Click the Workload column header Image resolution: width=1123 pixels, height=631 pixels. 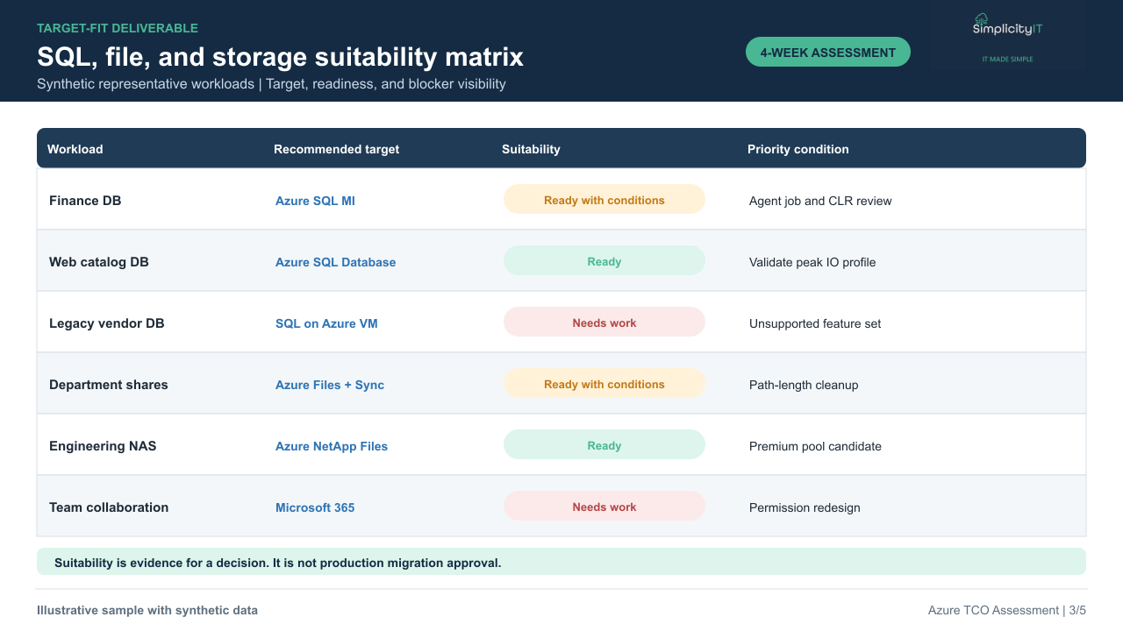pos(75,149)
